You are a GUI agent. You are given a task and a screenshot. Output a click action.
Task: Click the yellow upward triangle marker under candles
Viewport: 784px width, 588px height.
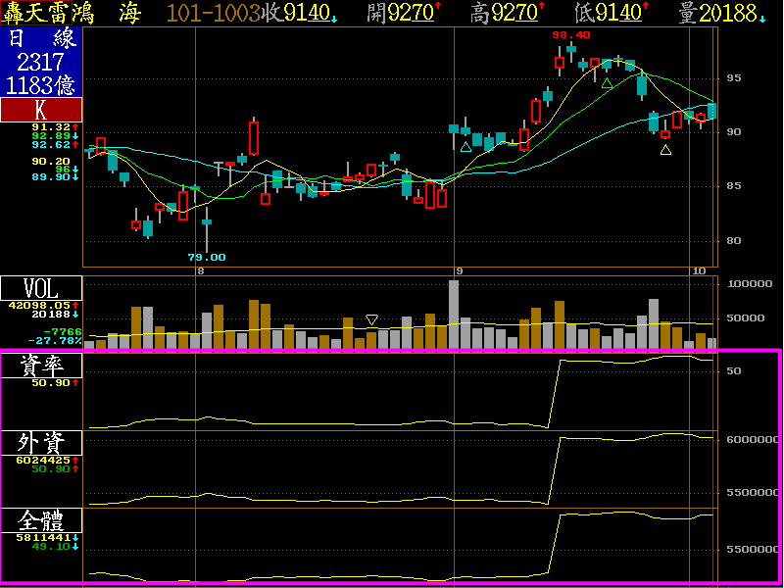pyautogui.click(x=665, y=150)
